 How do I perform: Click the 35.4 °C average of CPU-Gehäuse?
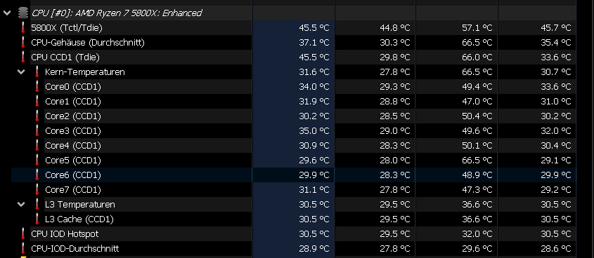point(556,42)
